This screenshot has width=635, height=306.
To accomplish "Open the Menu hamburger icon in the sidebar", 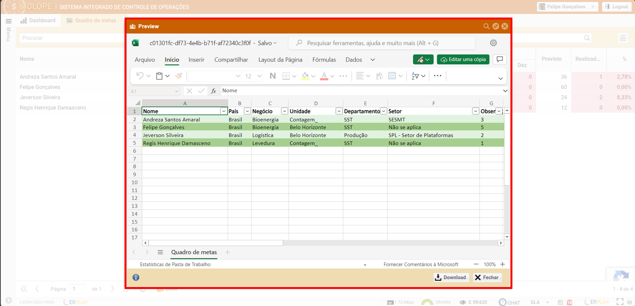I will click(8, 21).
